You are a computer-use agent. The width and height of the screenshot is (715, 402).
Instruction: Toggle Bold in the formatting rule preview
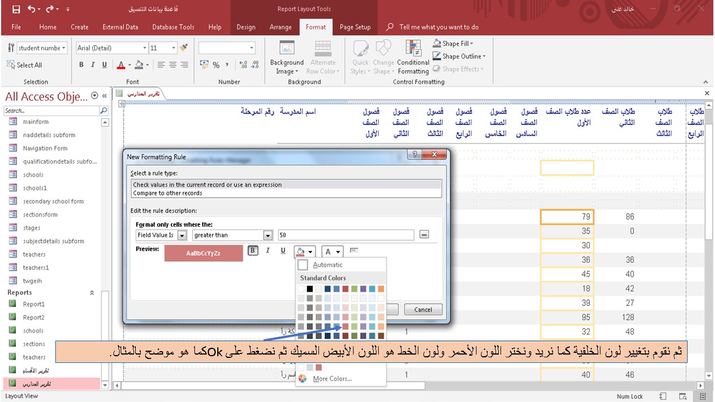(252, 250)
